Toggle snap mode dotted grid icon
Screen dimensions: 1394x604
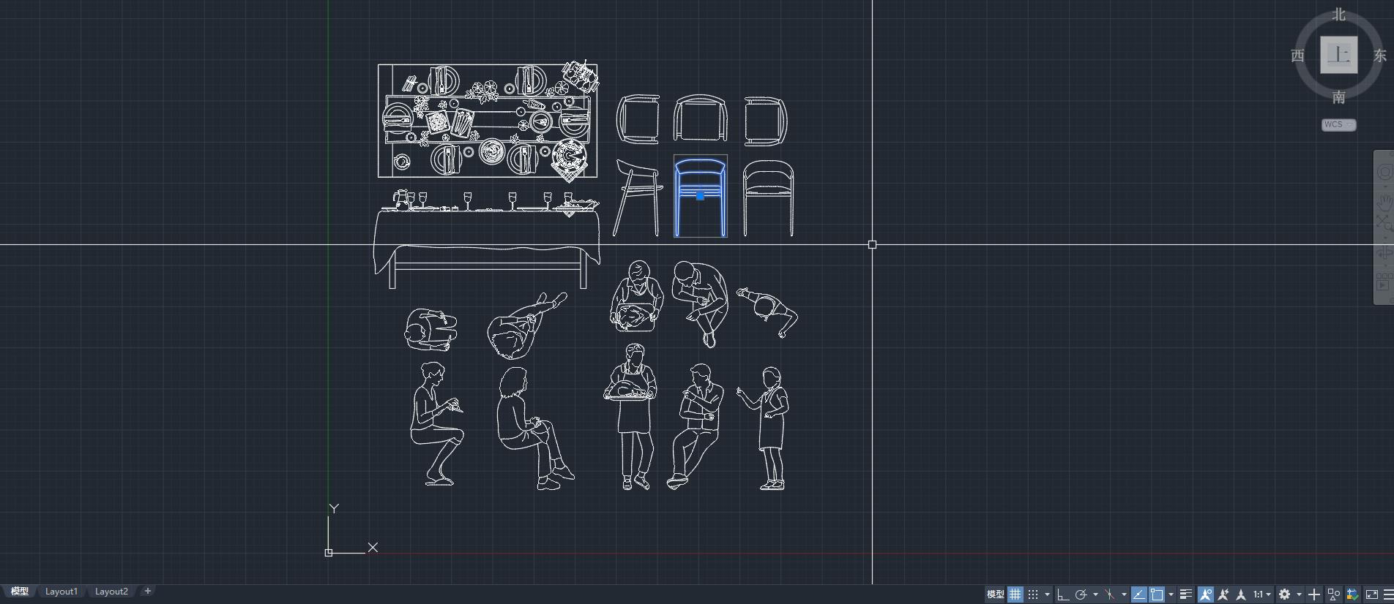click(x=1033, y=594)
